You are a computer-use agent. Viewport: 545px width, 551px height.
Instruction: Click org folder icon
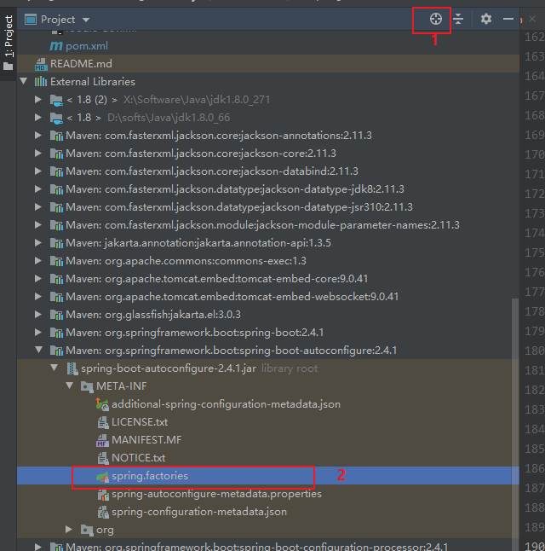pos(87,530)
